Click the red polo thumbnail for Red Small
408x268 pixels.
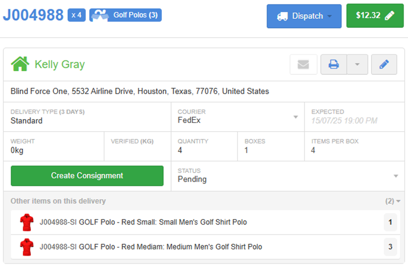coord(27,222)
